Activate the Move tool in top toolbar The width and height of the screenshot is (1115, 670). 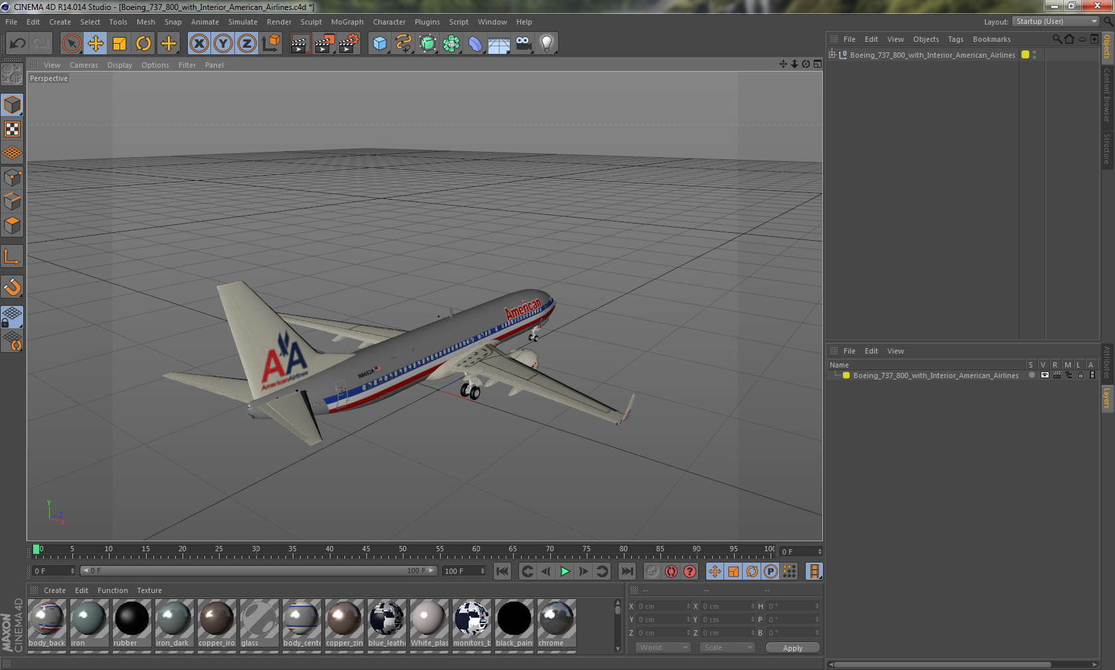coord(96,44)
